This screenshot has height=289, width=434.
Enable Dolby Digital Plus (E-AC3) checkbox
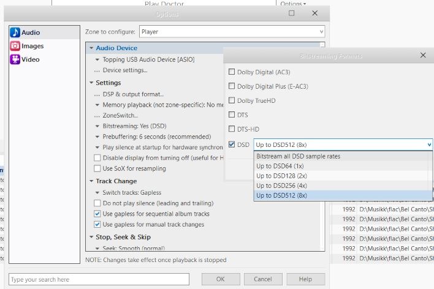click(x=232, y=86)
